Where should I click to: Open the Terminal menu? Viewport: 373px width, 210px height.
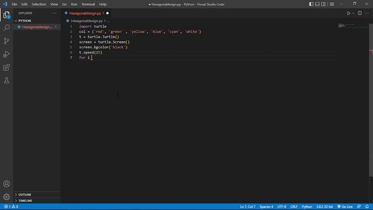[88, 4]
